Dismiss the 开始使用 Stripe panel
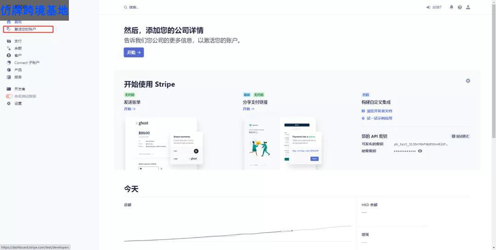The image size is (496, 250). (x=468, y=81)
